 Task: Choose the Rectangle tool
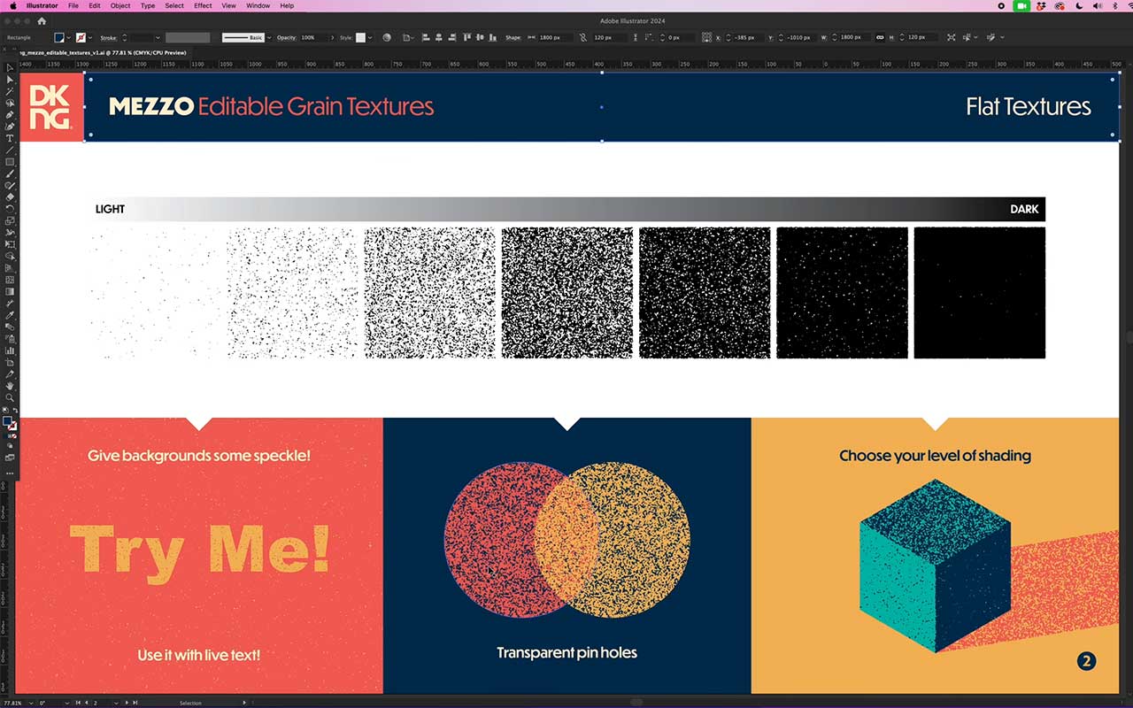pyautogui.click(x=10, y=162)
